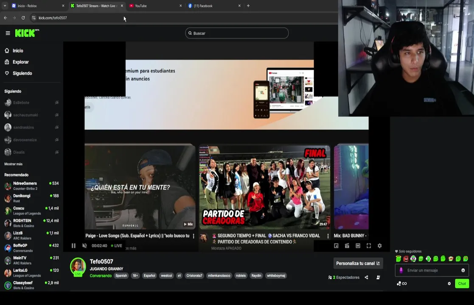Open options for Partido de Creadoras video
This screenshot has width=474, height=305.
point(328,236)
